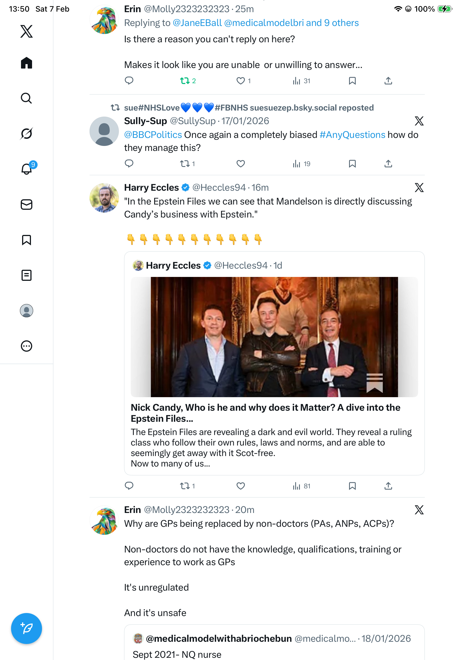This screenshot has height=660, width=461.
Task: Open the Lists icon in sidebar
Action: [x=27, y=275]
